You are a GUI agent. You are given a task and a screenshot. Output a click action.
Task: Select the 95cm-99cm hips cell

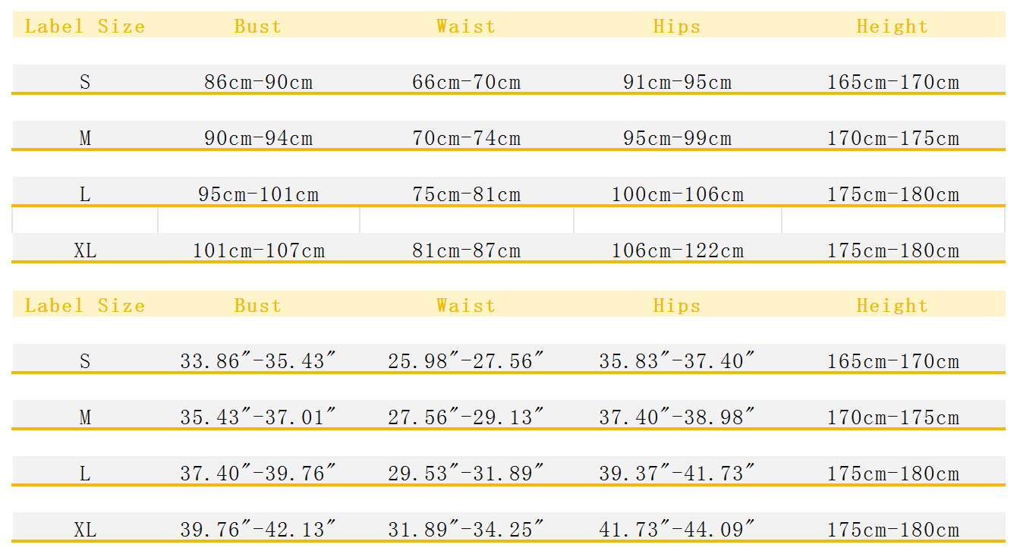coord(677,138)
